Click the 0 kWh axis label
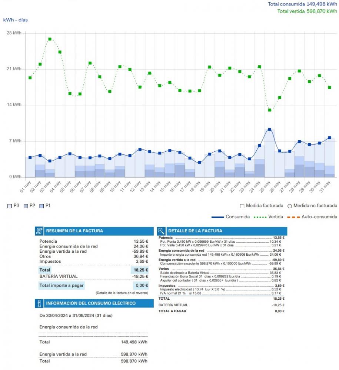This screenshot has width=339, height=370. (x=15, y=177)
